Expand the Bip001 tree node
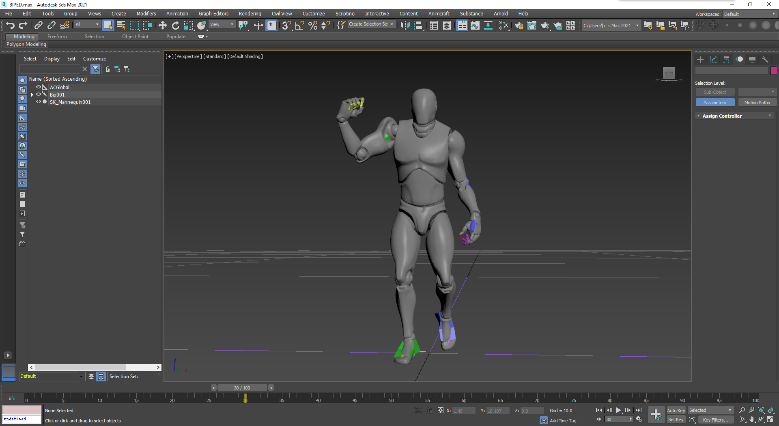 (x=32, y=95)
